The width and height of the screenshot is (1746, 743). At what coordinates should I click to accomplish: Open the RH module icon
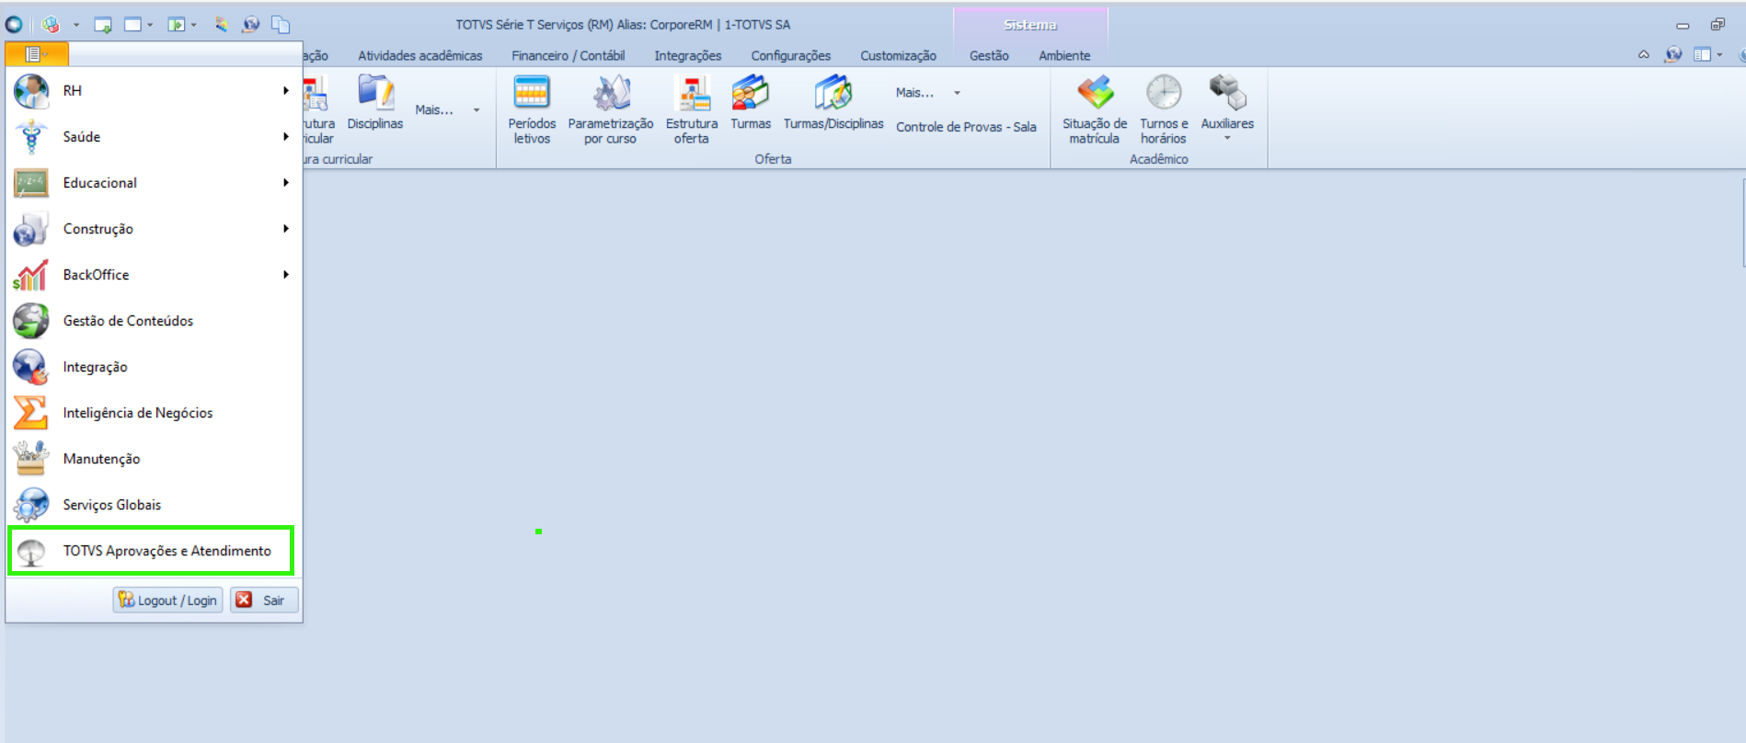pyautogui.click(x=31, y=91)
